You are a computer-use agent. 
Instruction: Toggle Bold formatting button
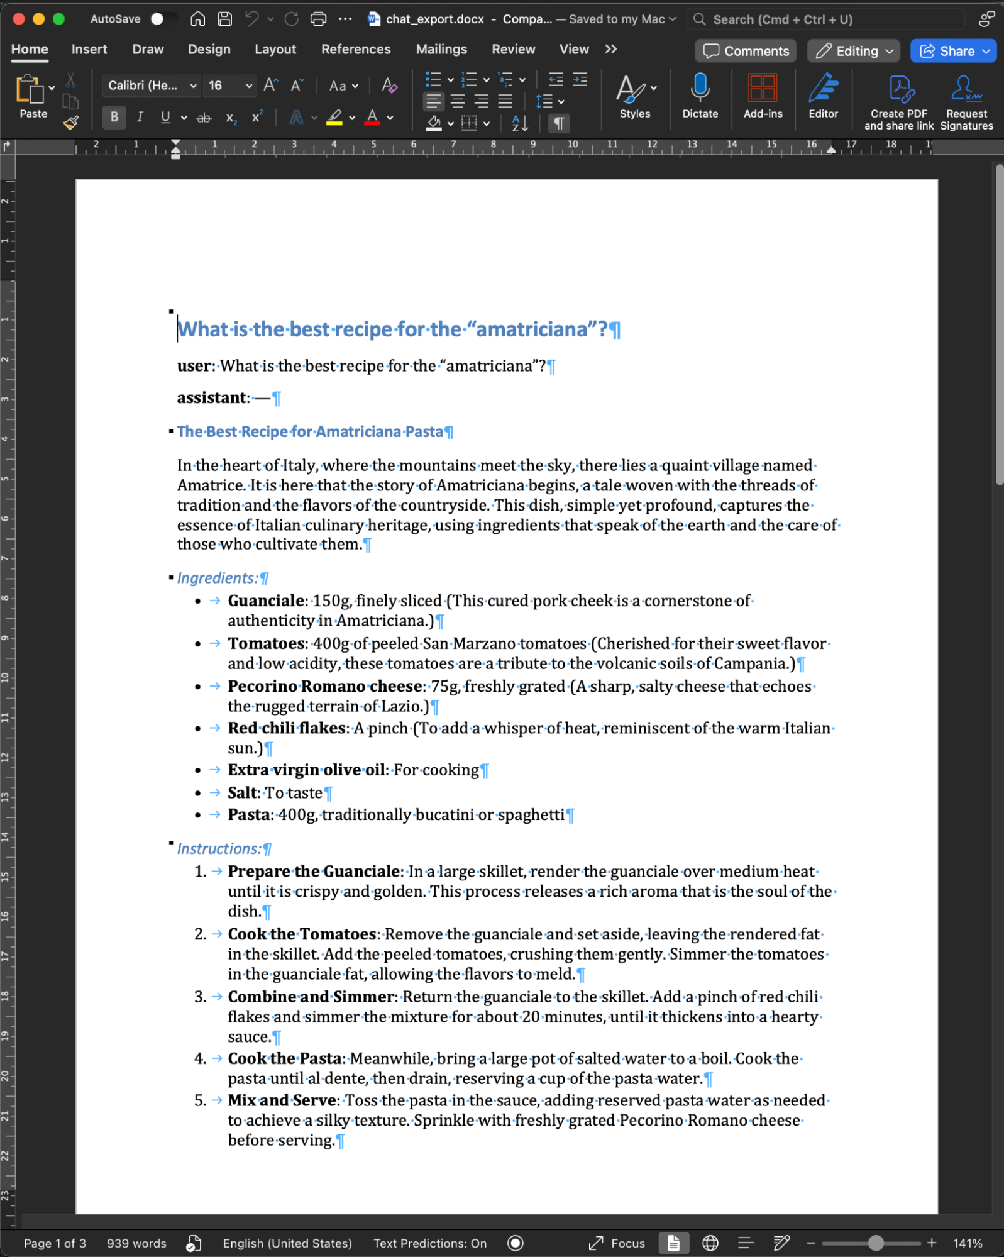(x=114, y=117)
